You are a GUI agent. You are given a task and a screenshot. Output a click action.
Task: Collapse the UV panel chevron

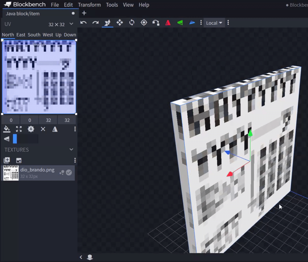[71, 24]
